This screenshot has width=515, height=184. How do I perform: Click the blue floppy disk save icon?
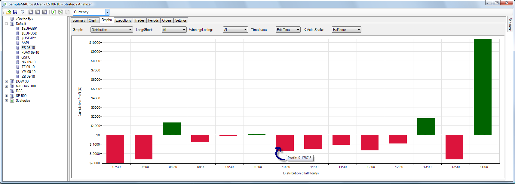15,12
